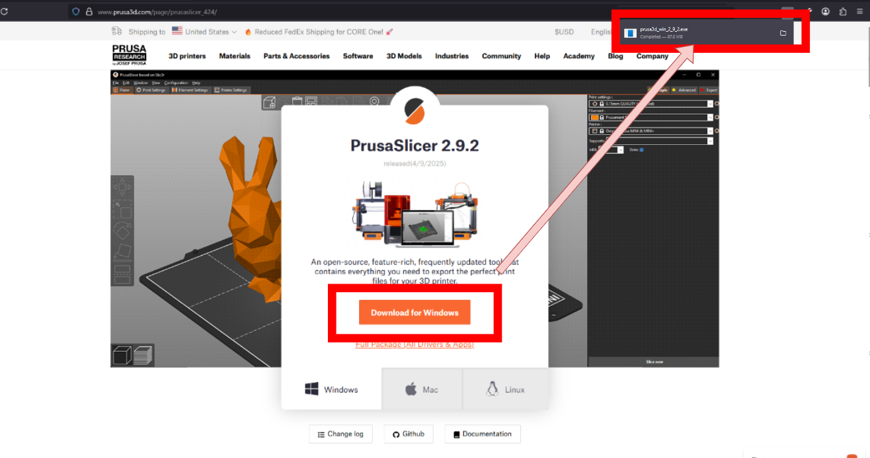Click the 3D view cube icon at bottom-left
Screen dimensions: 870x458
click(122, 356)
